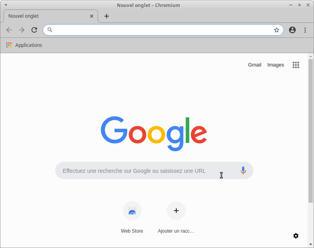Viewport: 314px width, 248px height.
Task: Click the Google logo
Action: point(154,133)
